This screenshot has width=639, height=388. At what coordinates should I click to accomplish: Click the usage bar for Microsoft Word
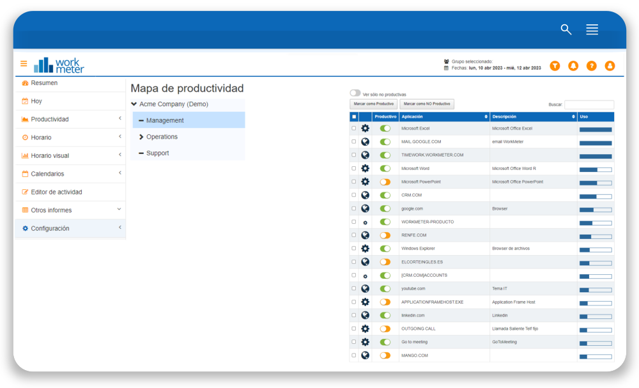click(x=596, y=169)
